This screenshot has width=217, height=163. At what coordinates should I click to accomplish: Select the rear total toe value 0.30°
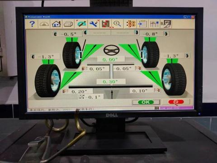(111, 81)
